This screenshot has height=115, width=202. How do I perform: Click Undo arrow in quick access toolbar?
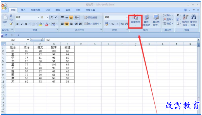pos(6,35)
